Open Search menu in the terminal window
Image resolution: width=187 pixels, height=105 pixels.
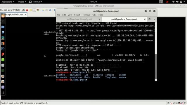tap(77, 15)
